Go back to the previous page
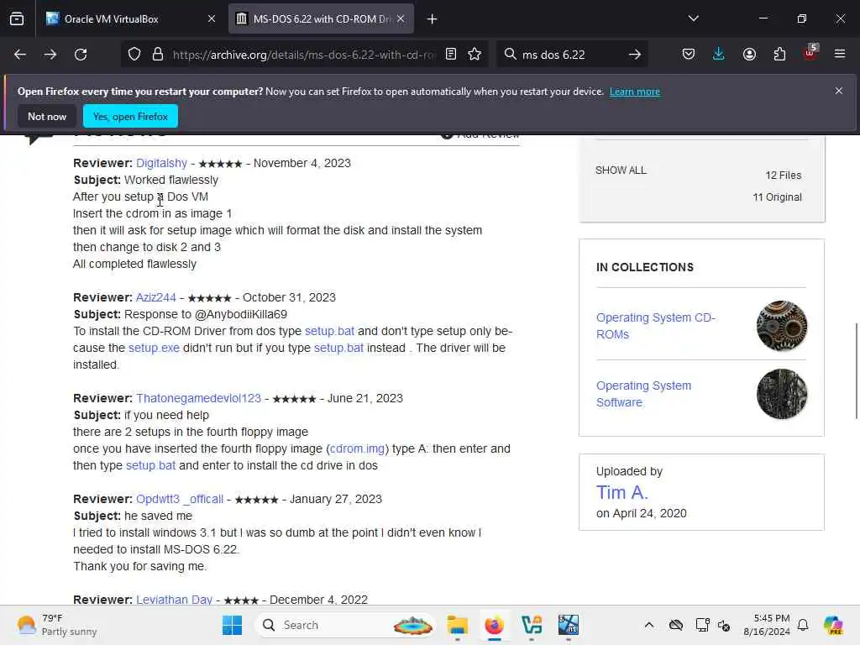860x645 pixels. (20, 55)
